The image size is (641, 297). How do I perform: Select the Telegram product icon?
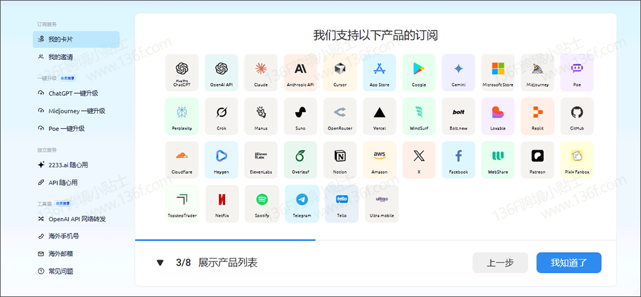coord(302,200)
